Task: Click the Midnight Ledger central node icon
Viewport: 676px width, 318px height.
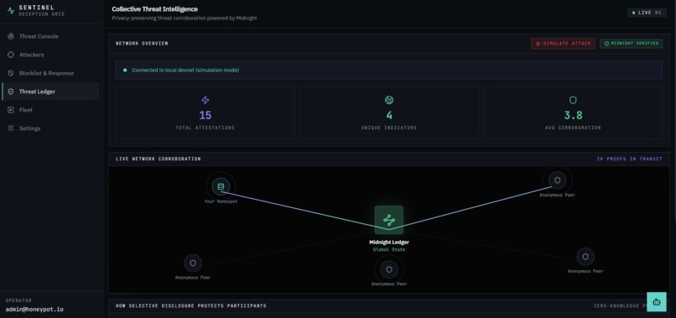Action: pos(389,220)
